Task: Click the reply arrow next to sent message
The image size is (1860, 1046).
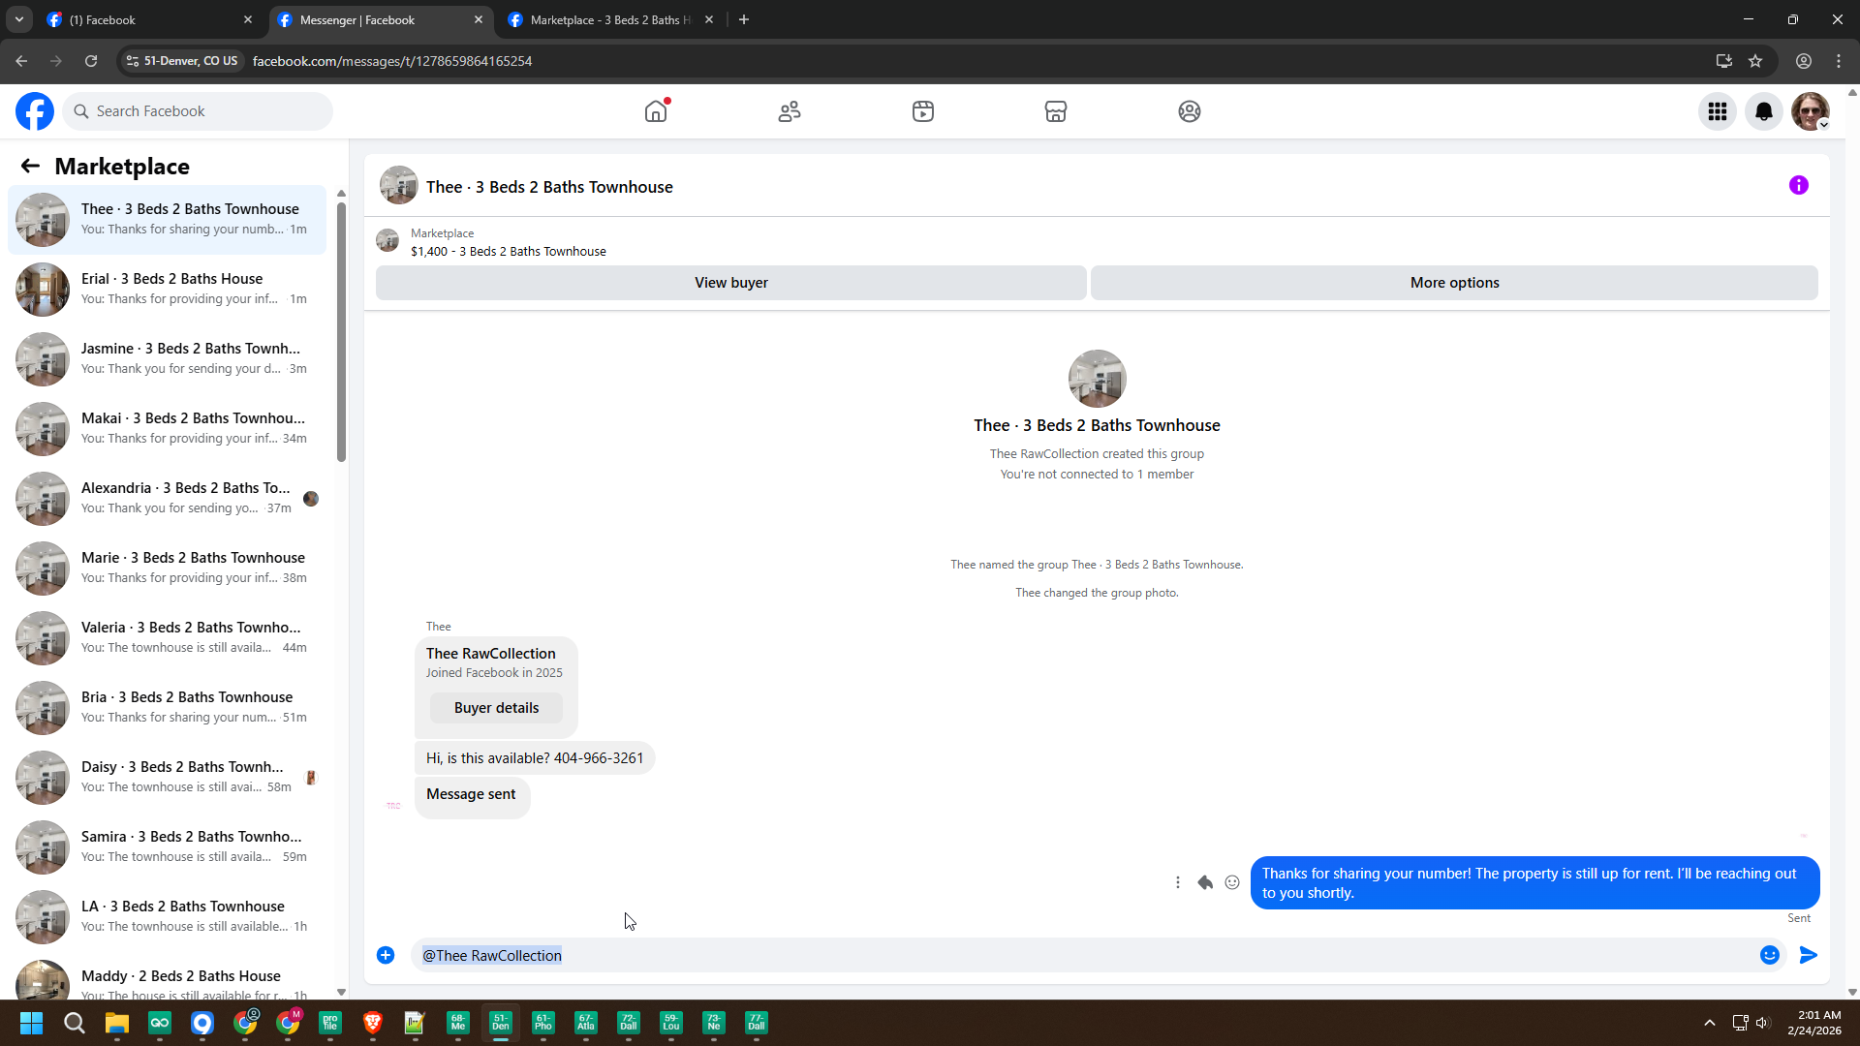Action: (x=1205, y=882)
